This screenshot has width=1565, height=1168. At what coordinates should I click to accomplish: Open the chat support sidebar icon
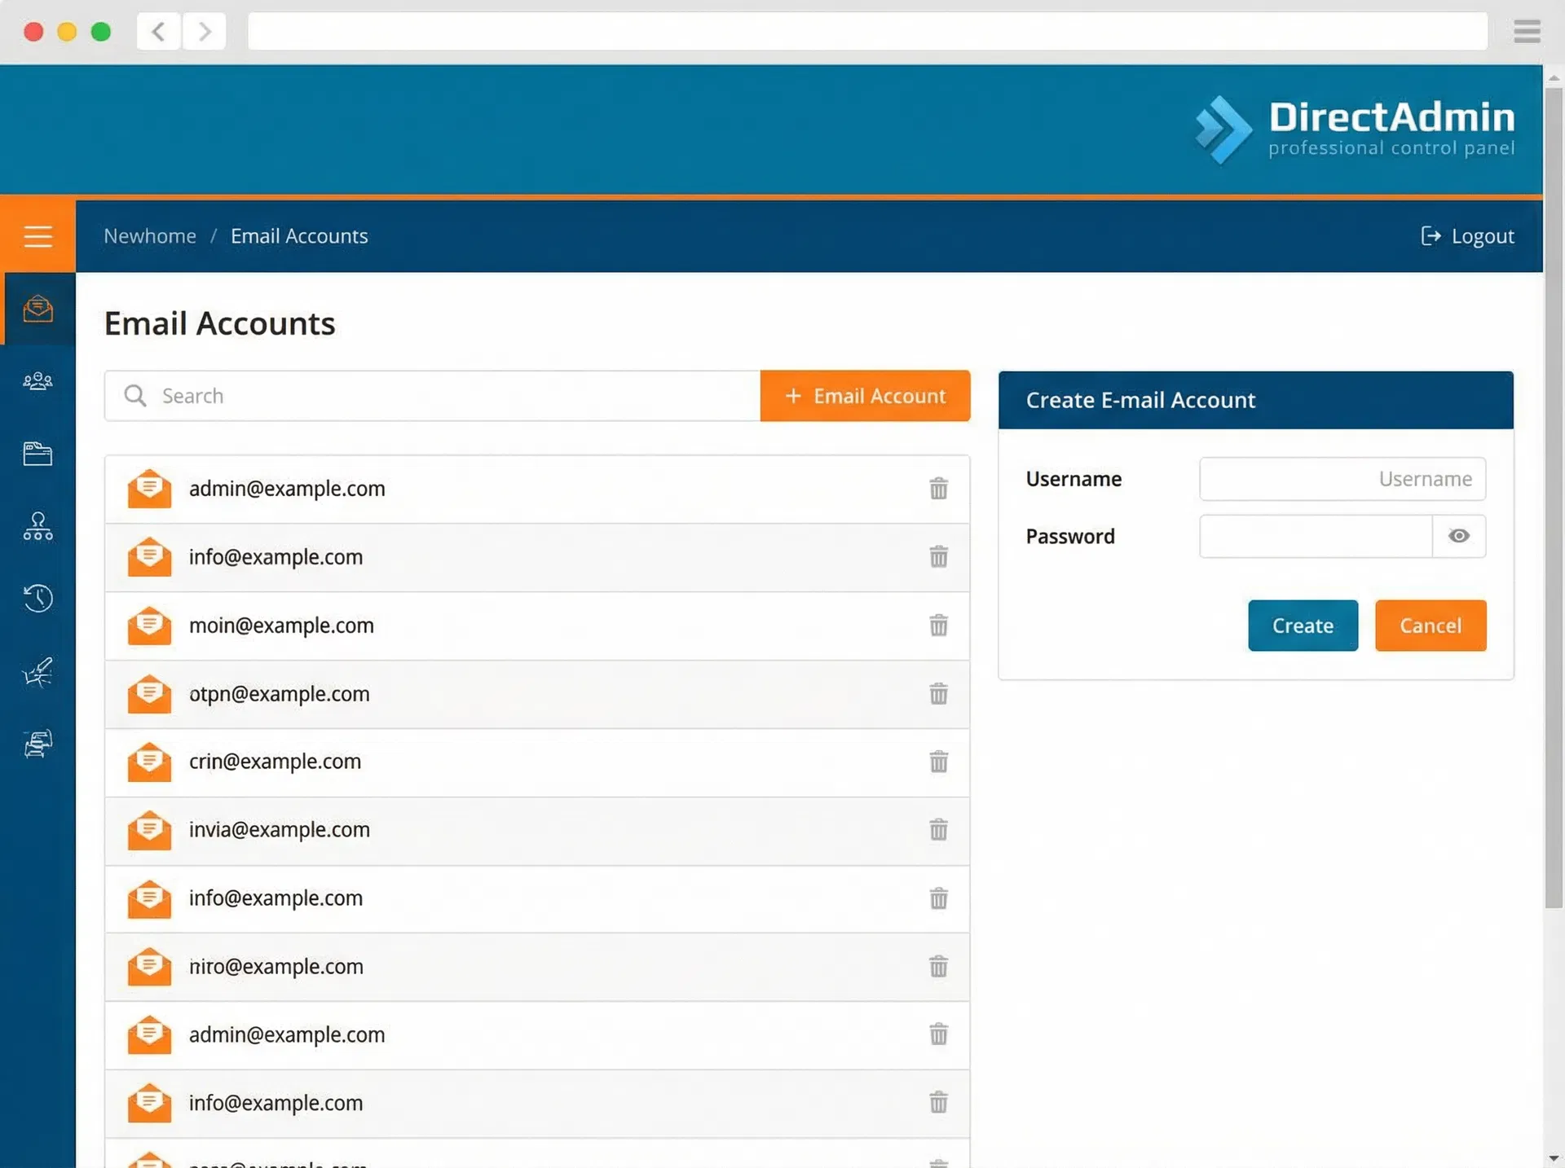click(x=37, y=743)
